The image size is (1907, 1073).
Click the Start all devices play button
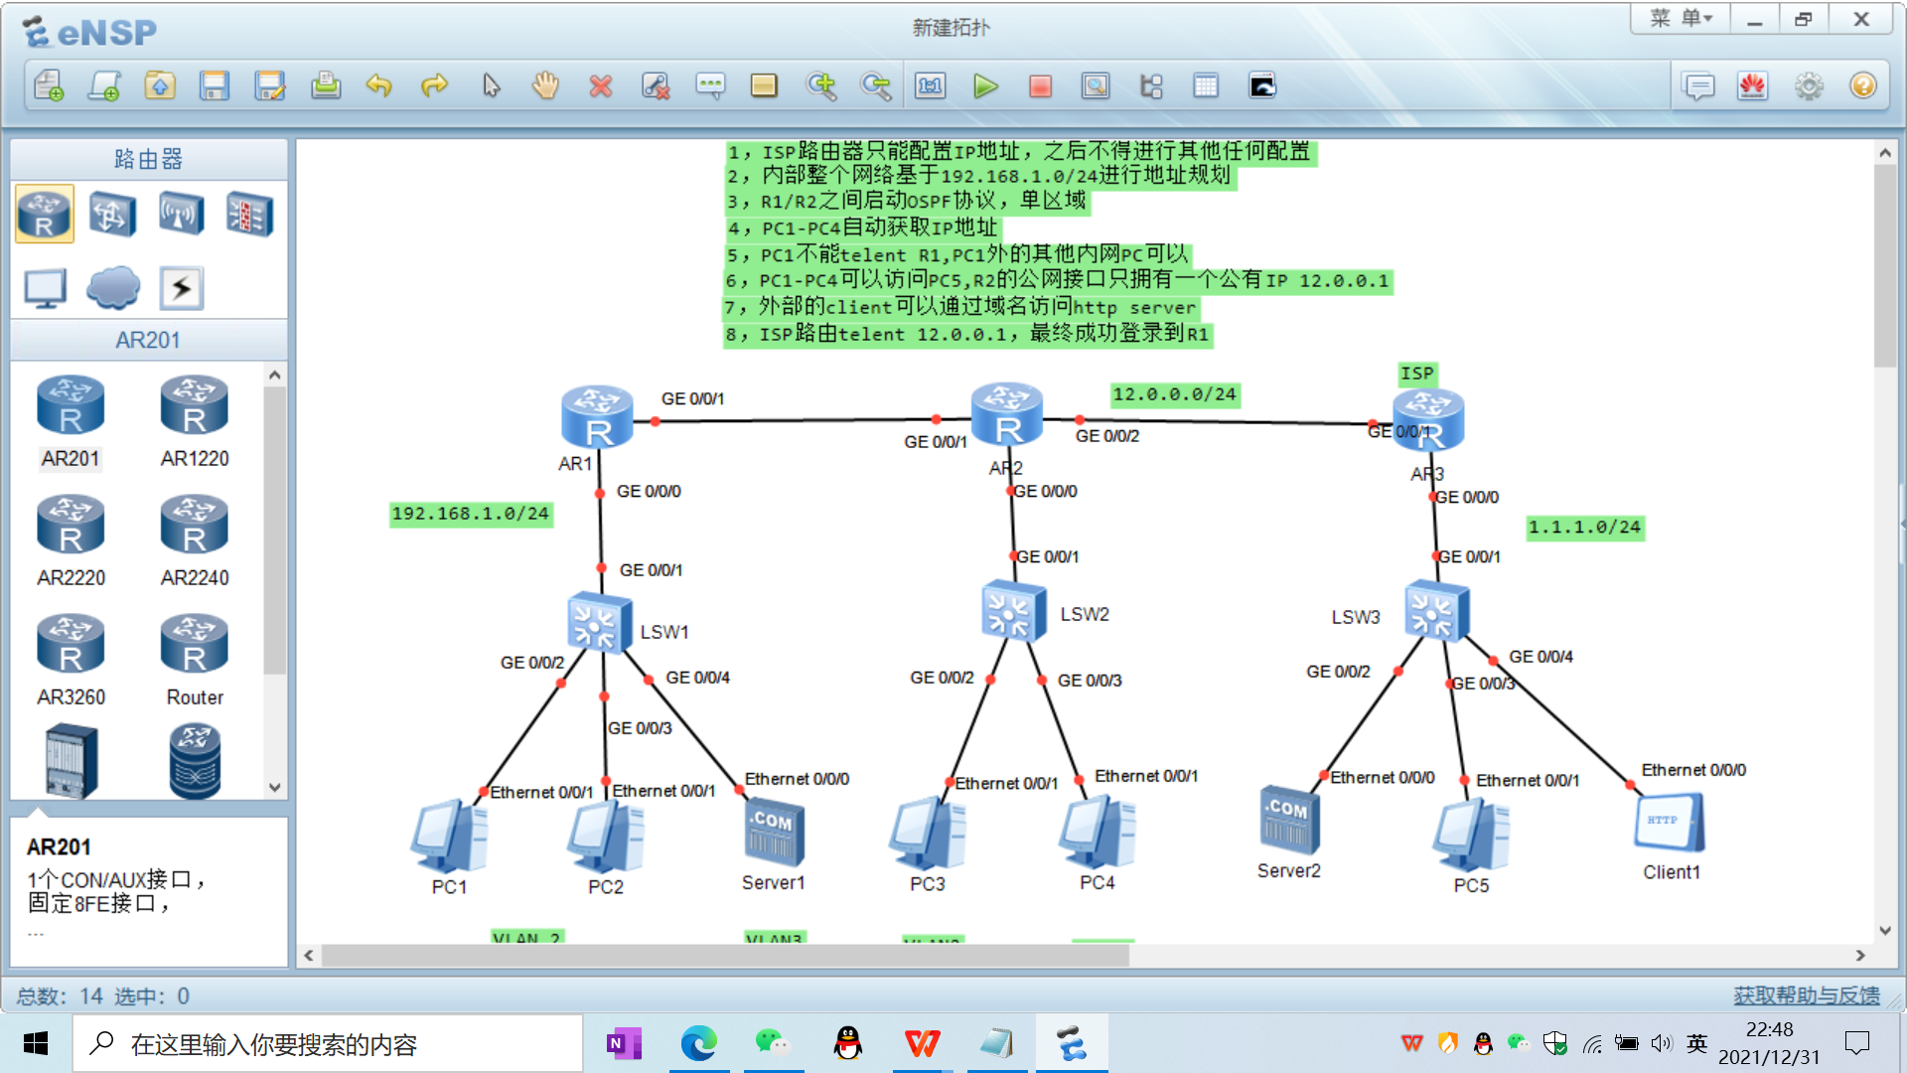pyautogui.click(x=985, y=86)
